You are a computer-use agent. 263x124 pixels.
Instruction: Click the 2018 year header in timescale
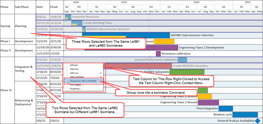[x=76, y=2]
